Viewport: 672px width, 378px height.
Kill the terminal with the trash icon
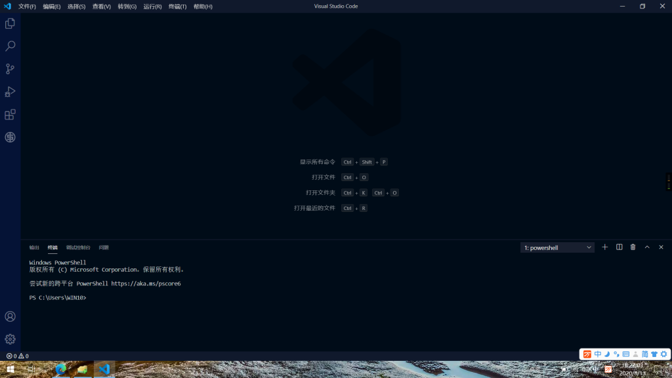click(x=633, y=247)
